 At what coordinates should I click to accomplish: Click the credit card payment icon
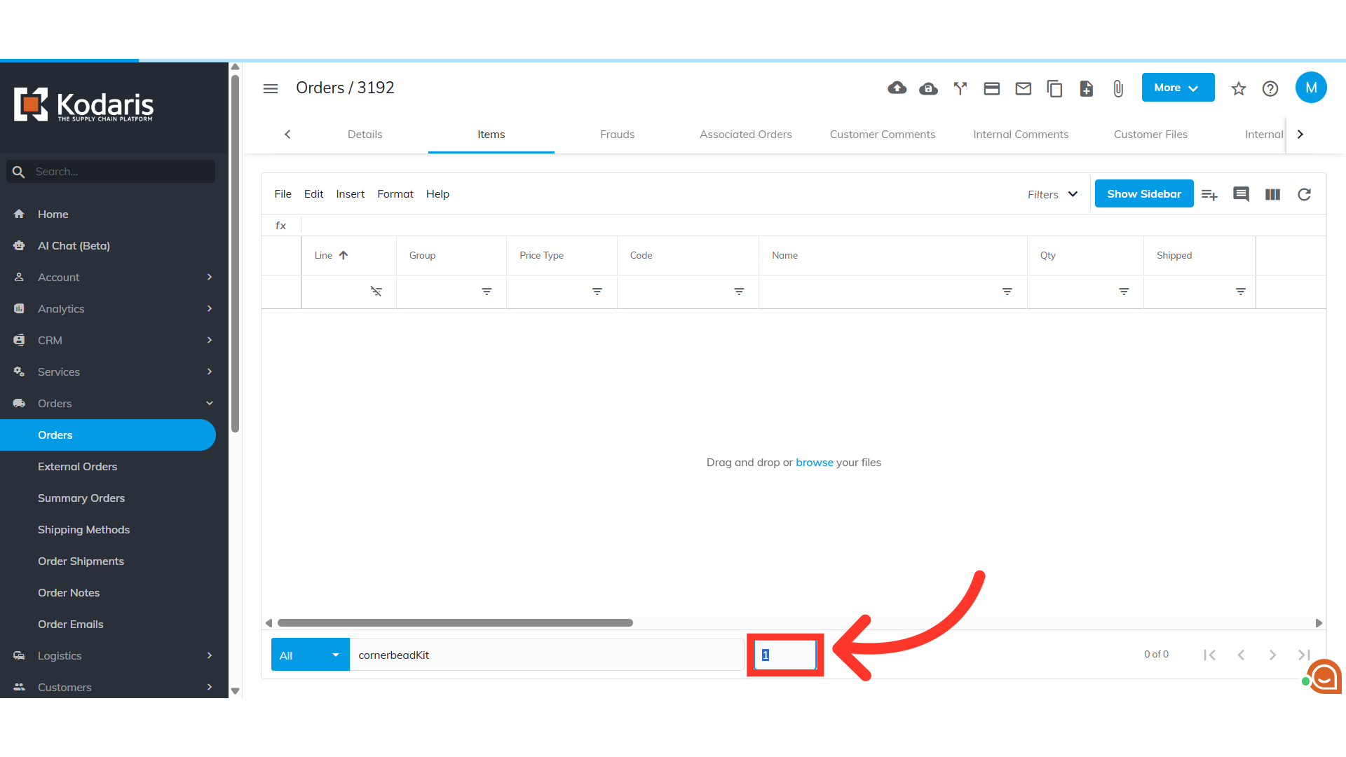click(991, 88)
